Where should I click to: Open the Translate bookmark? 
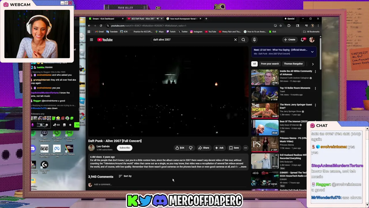112,31
